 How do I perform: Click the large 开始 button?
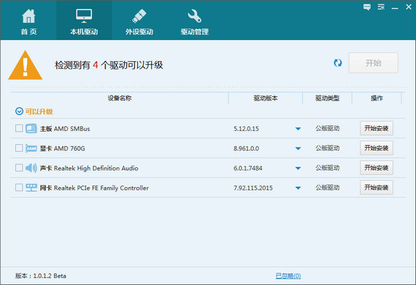[373, 63]
